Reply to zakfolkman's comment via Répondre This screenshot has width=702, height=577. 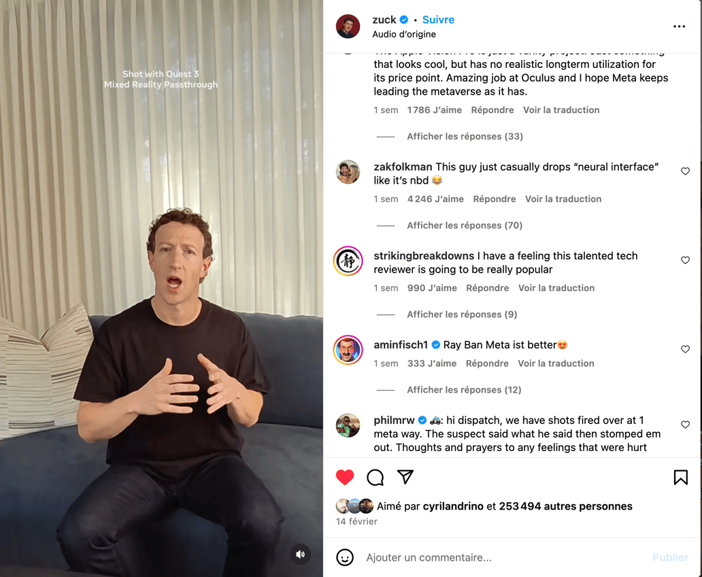click(495, 199)
